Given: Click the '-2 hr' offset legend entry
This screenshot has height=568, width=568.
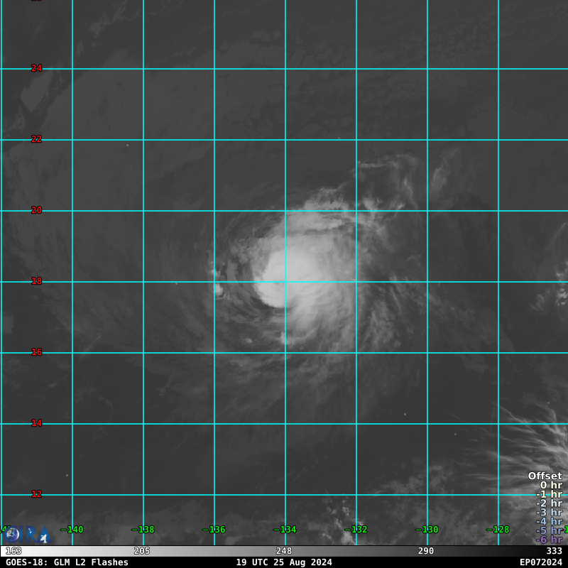Looking at the screenshot, I should [549, 503].
